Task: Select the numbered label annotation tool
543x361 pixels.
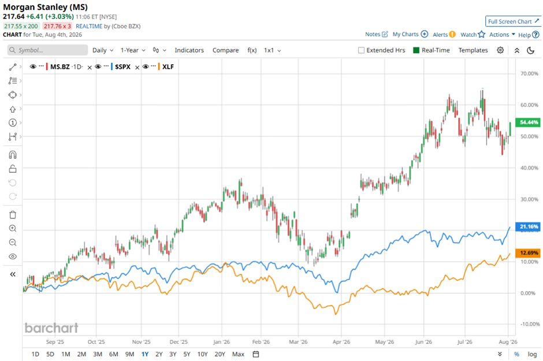Action: 13,122
